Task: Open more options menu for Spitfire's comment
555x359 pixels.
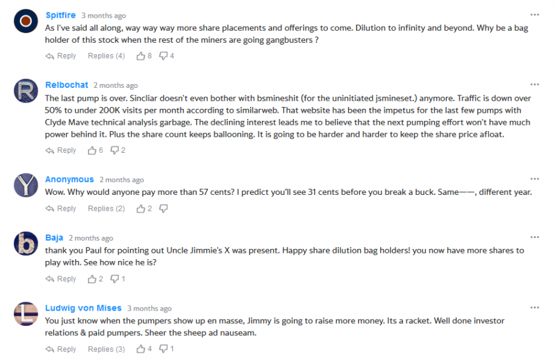Action: click(535, 14)
